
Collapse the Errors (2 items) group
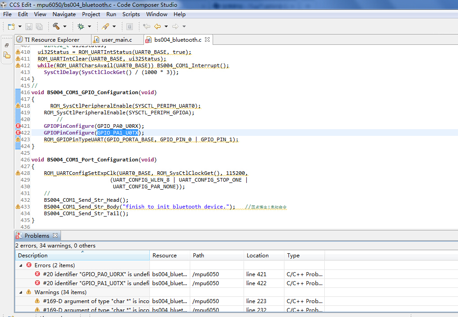point(21,265)
